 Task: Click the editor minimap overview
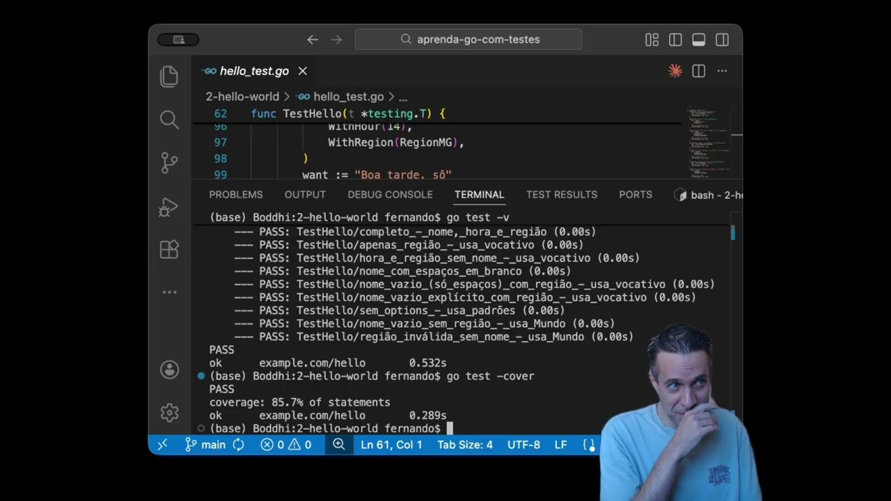709,143
